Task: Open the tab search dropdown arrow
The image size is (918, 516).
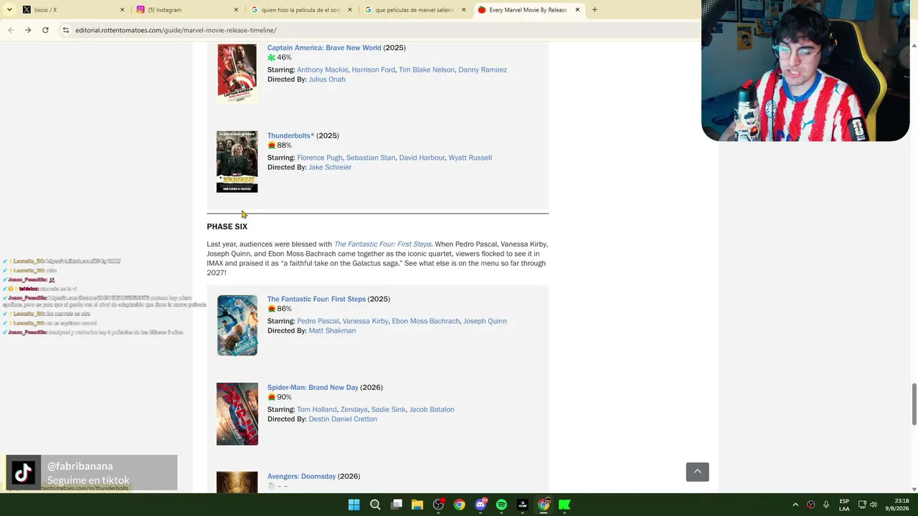Action: [x=9, y=10]
